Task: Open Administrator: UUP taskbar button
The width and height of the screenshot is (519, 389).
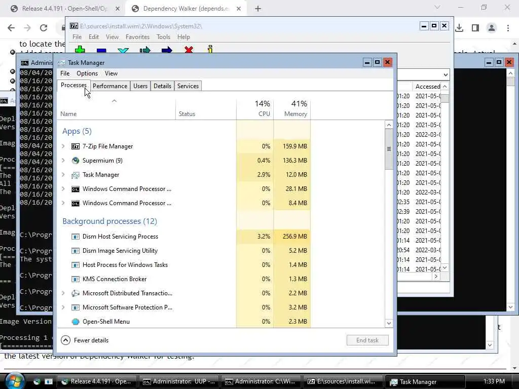Action: tap(179, 381)
